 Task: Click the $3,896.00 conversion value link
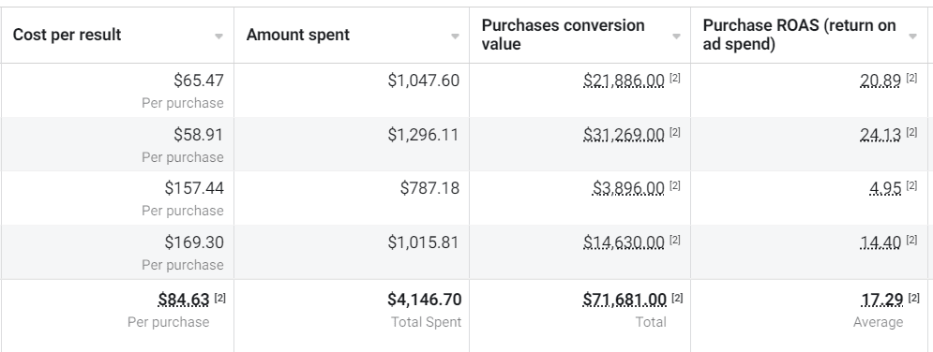(x=628, y=188)
